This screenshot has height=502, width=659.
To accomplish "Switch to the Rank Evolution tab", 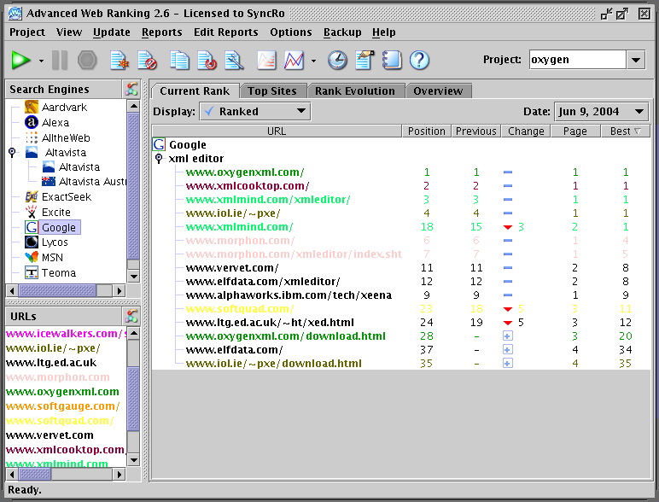I will click(355, 91).
